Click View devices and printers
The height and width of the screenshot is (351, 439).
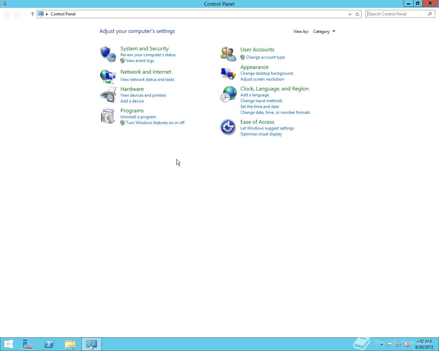click(x=143, y=95)
